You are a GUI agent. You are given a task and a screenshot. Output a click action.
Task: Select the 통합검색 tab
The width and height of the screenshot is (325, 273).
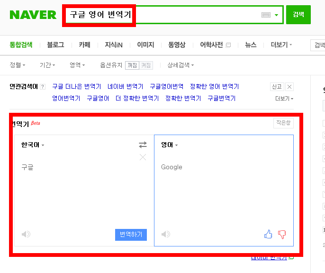[x=21, y=45]
